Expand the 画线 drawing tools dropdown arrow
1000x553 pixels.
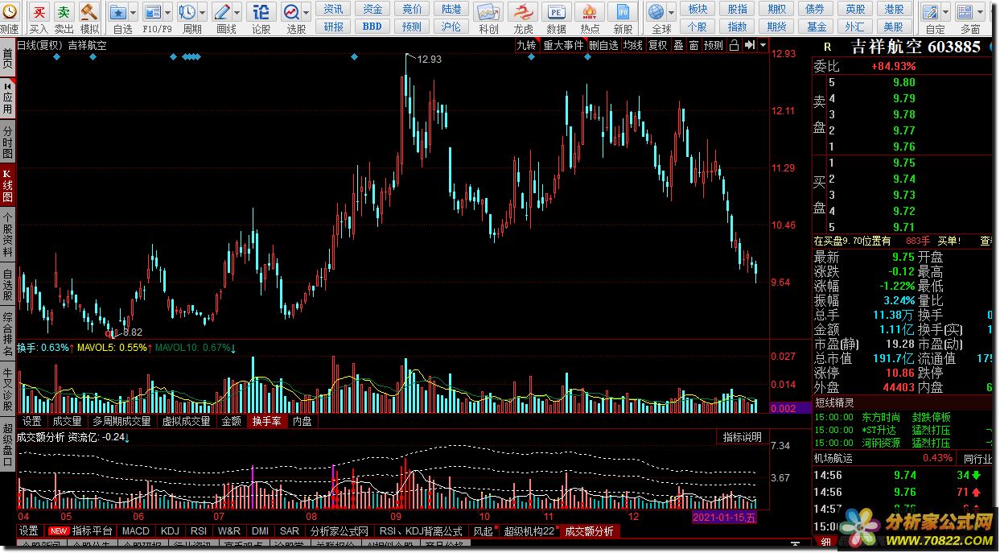pyautogui.click(x=237, y=13)
